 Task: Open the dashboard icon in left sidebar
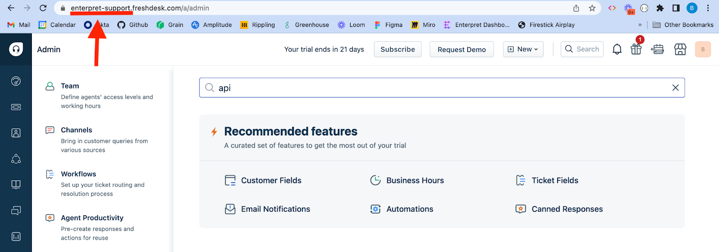tap(16, 81)
